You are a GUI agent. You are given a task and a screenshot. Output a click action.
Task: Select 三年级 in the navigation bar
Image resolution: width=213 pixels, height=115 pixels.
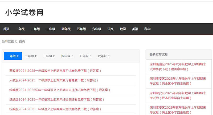click(x=51, y=29)
